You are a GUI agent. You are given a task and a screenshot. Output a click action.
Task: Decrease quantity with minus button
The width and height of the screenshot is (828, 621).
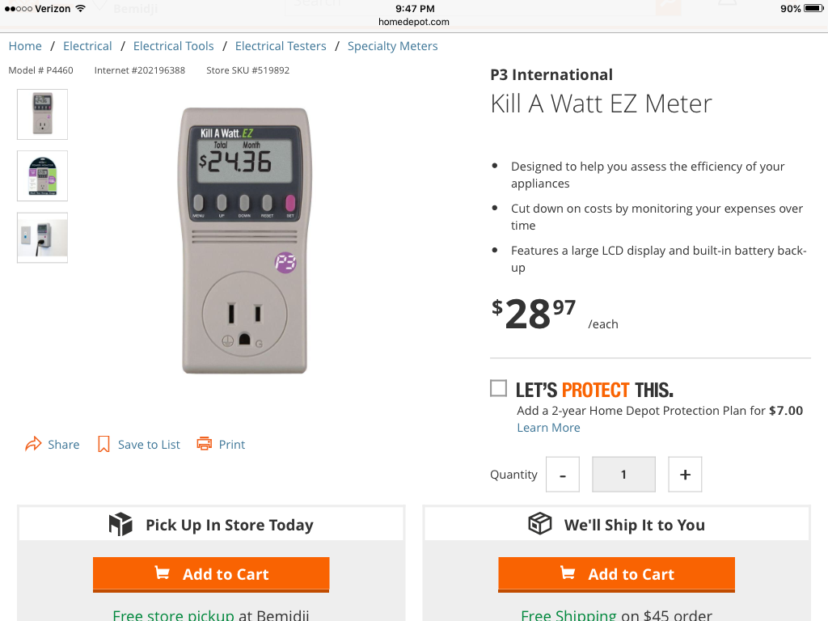click(563, 475)
